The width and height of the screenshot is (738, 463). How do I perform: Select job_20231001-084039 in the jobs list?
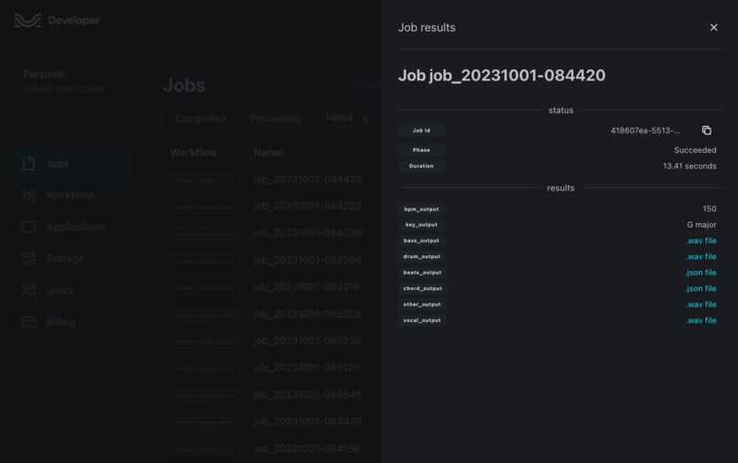tap(308, 233)
